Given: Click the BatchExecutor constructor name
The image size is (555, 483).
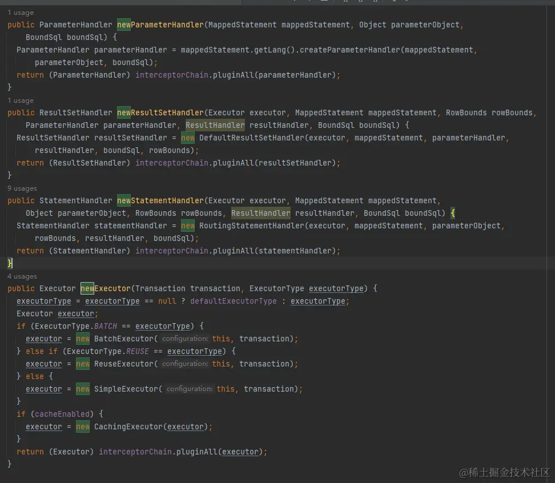Looking at the screenshot, I should coord(124,339).
